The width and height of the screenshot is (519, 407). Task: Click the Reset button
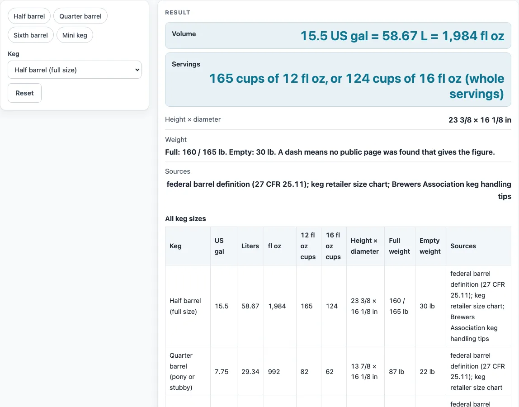coord(24,93)
